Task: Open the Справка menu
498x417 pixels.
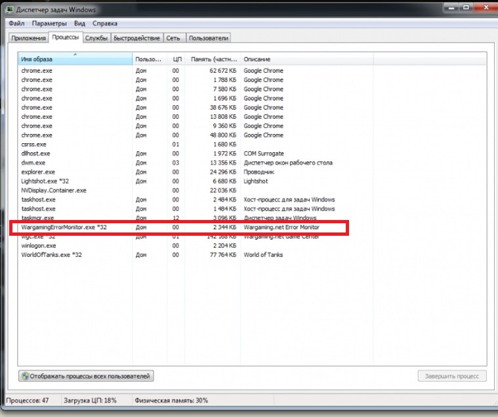Action: [105, 24]
